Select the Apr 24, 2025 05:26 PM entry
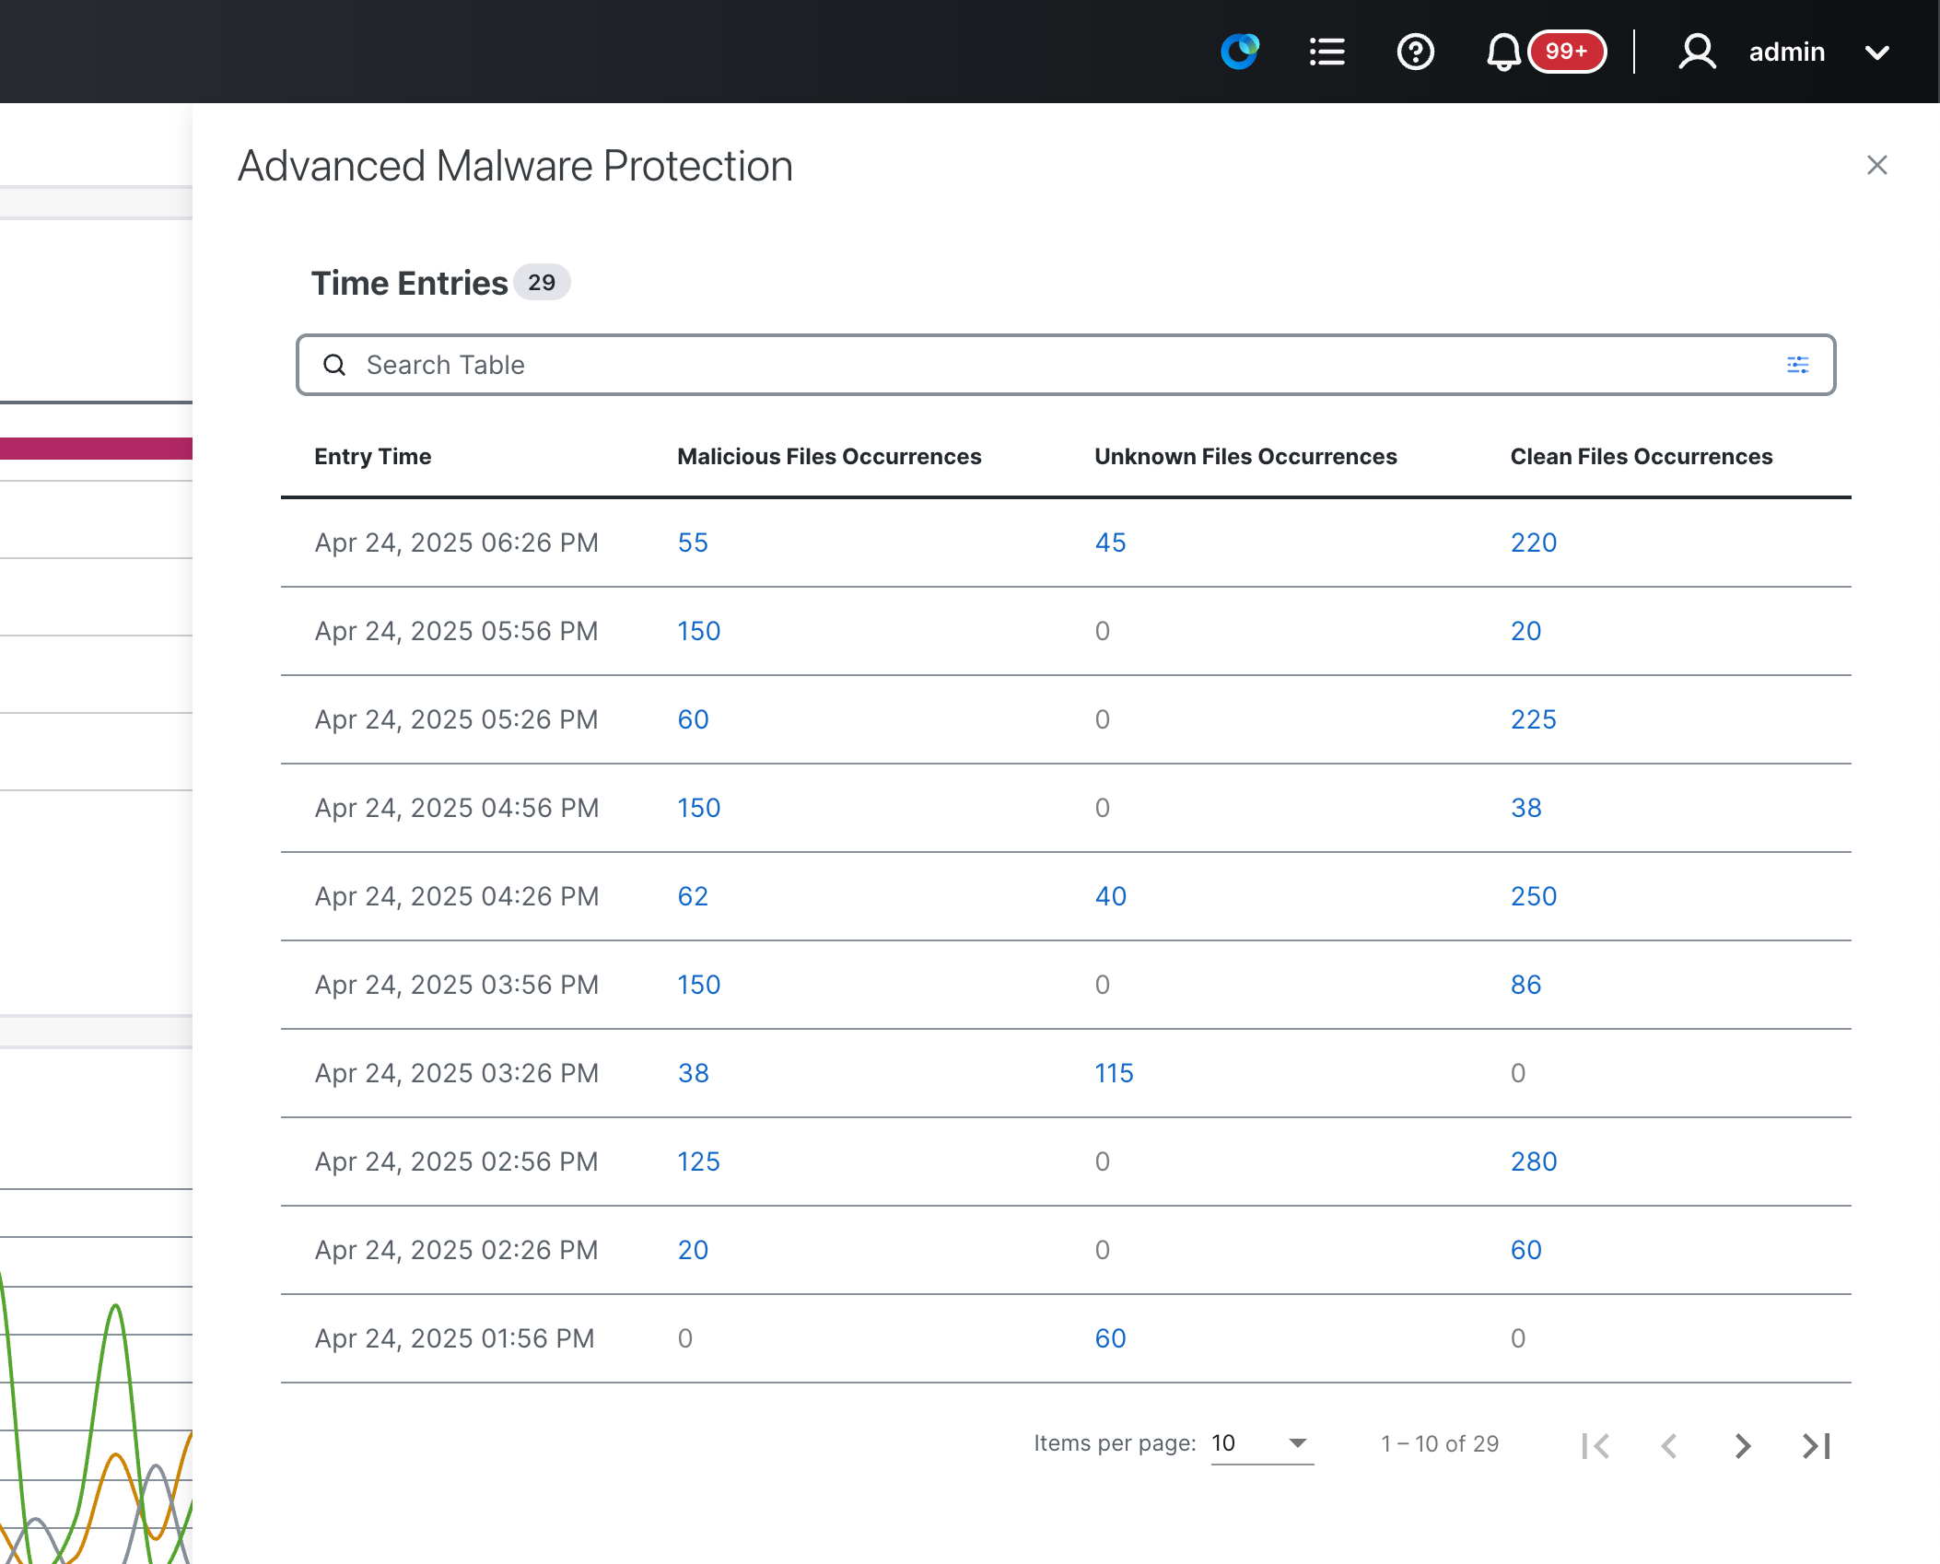The height and width of the screenshot is (1564, 1940). click(457, 719)
